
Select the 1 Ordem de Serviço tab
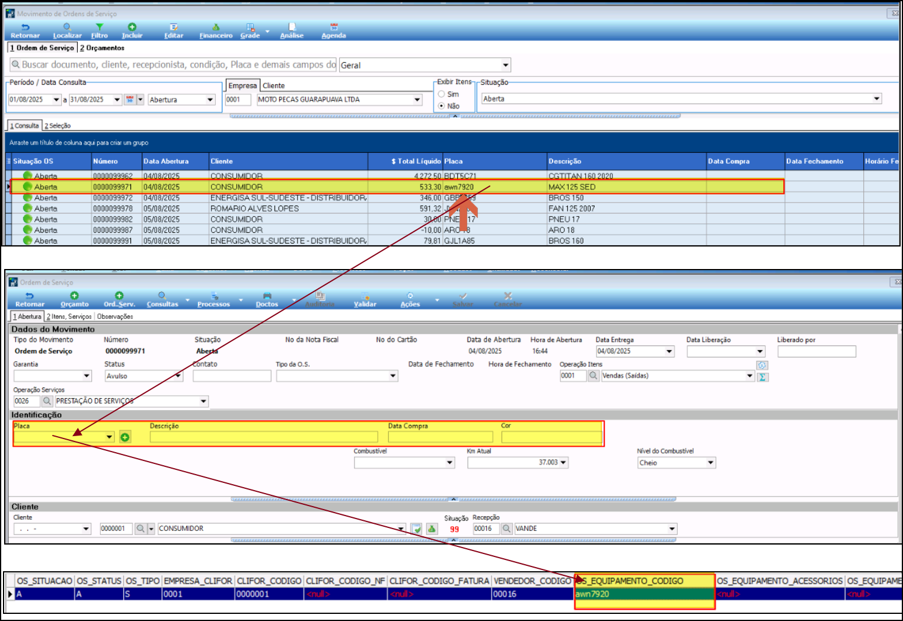42,48
